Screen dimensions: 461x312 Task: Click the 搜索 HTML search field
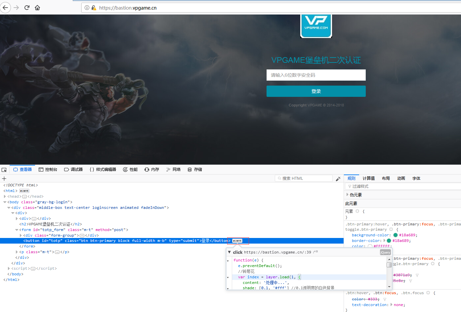coord(304,178)
